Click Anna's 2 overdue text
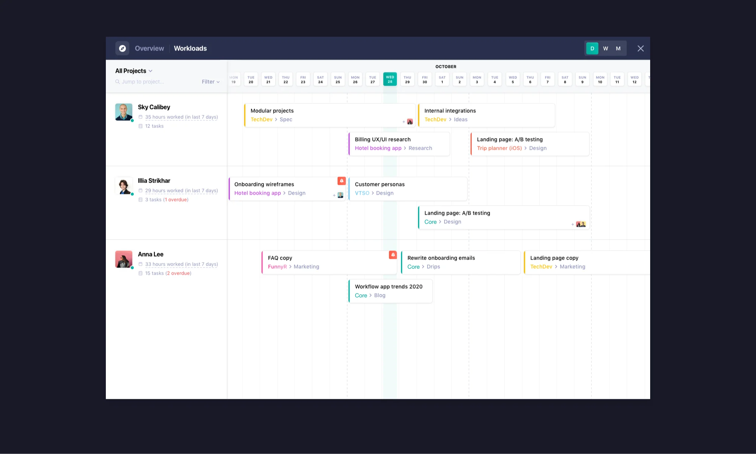This screenshot has width=756, height=454. pyautogui.click(x=179, y=273)
